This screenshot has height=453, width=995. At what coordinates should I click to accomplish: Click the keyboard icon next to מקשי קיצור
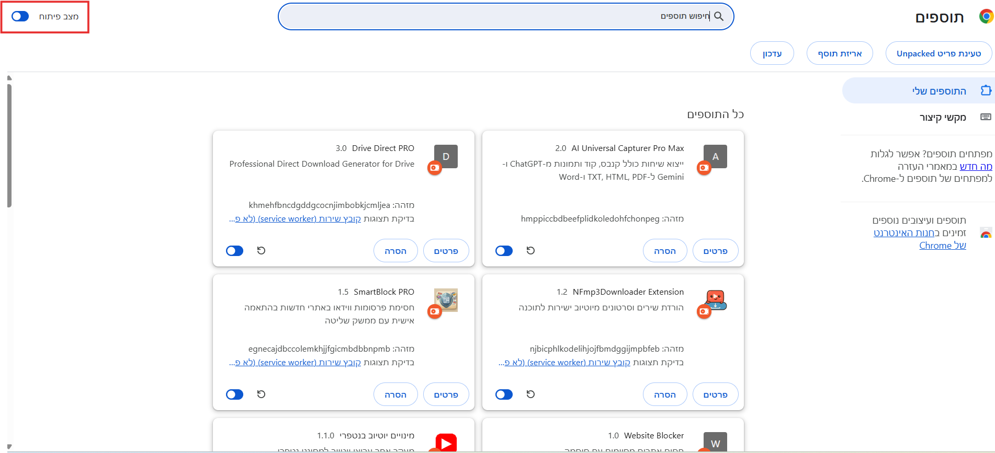coord(986,117)
